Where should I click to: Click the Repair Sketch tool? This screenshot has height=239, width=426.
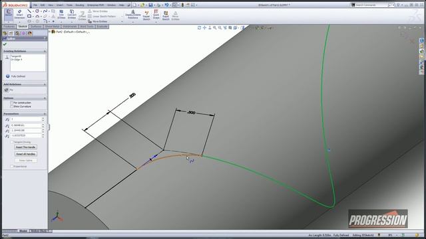pyautogui.click(x=146, y=16)
